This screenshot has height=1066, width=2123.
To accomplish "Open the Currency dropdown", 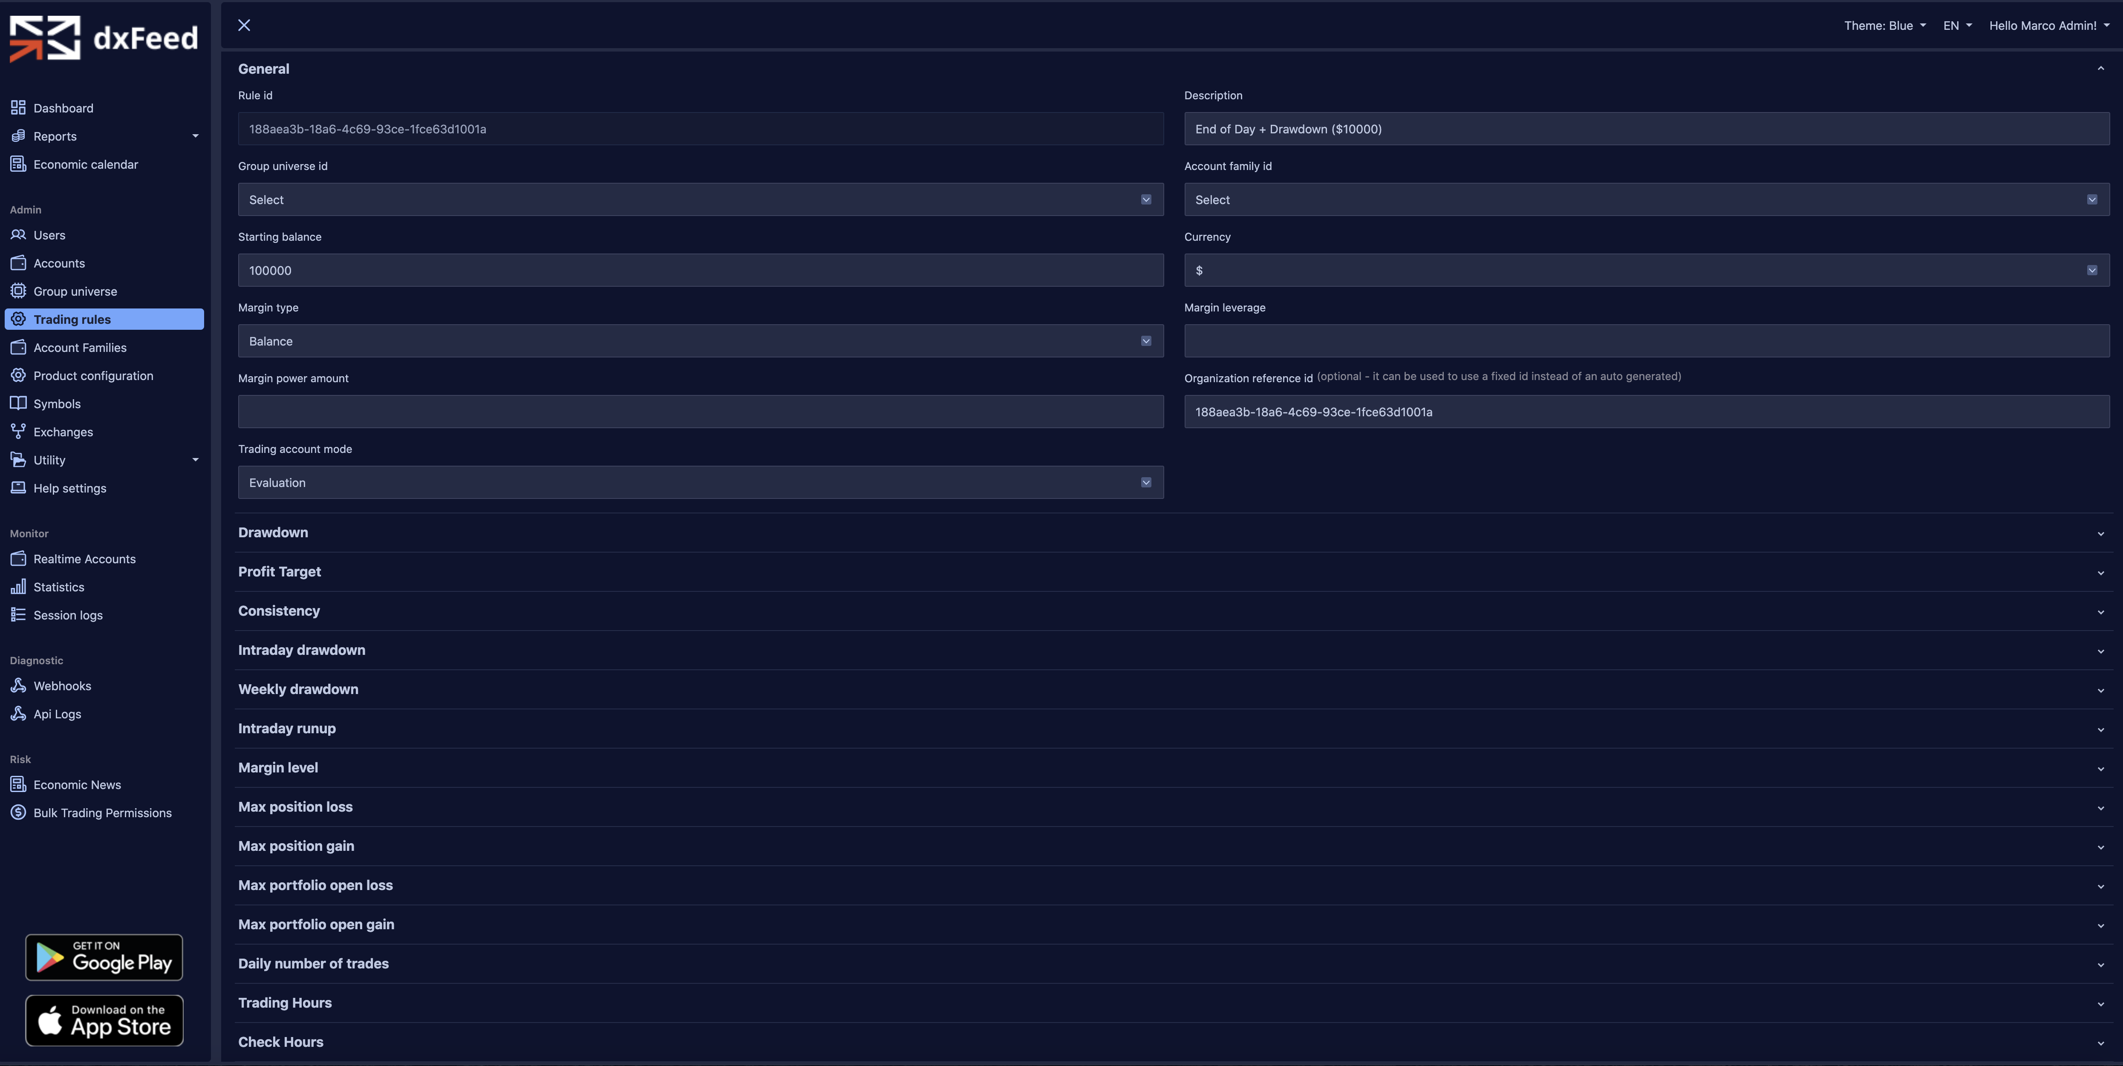I will [1646, 270].
